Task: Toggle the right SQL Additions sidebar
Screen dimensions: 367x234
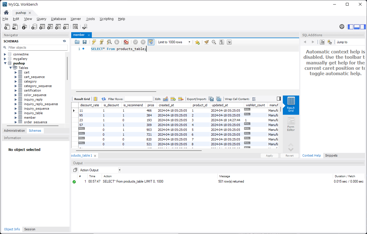Action: (x=362, y=27)
